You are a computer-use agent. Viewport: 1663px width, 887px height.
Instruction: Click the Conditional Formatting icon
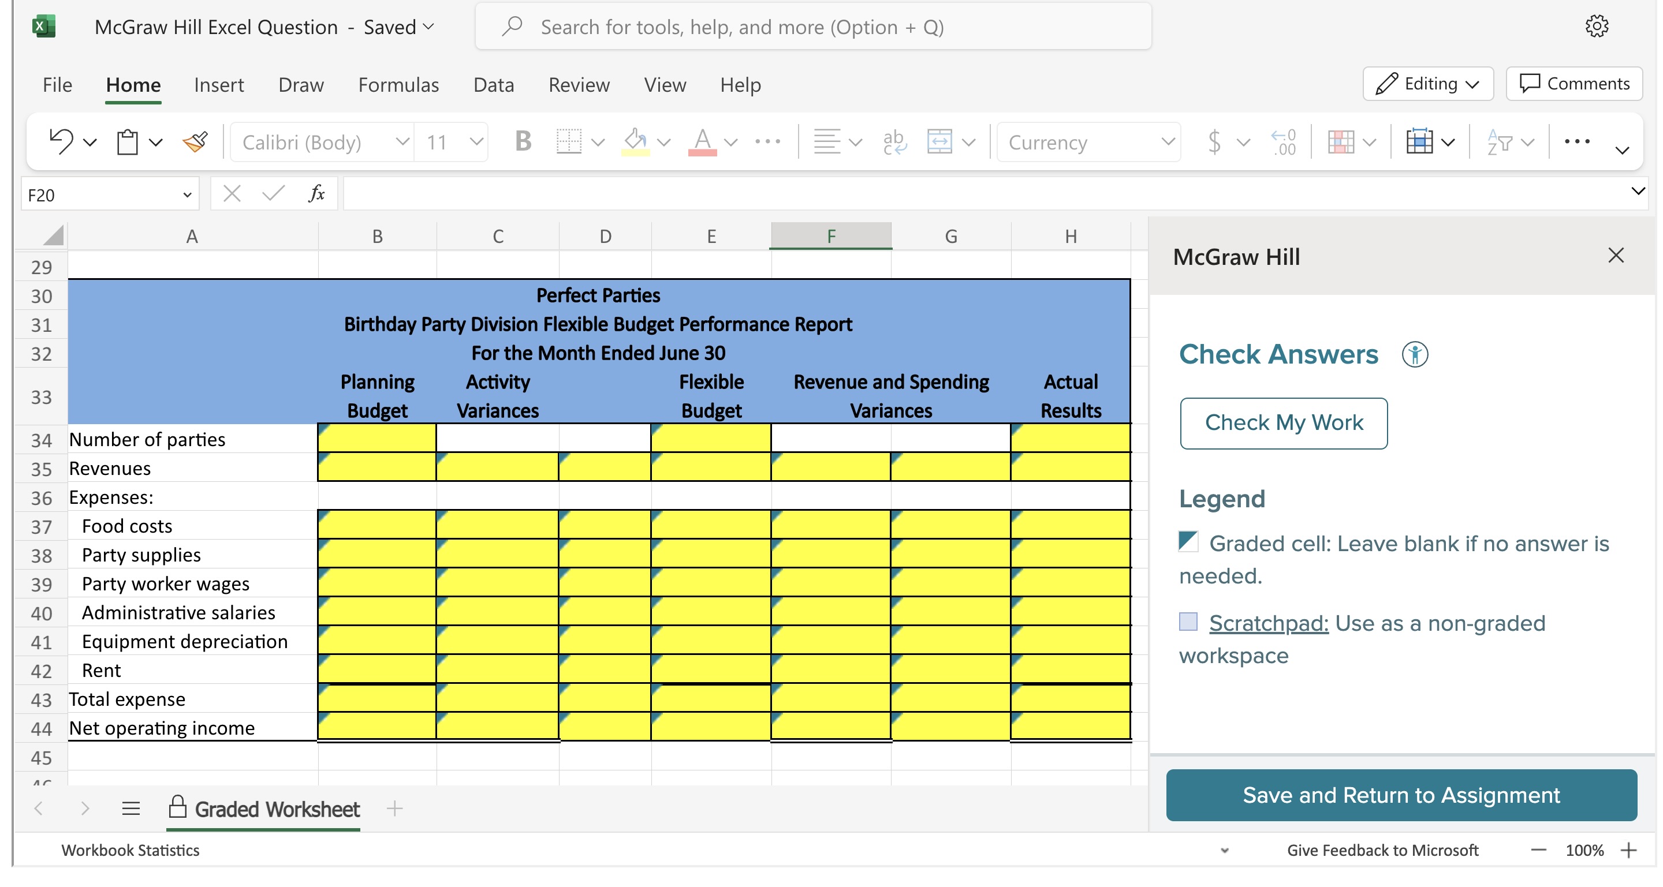[x=1340, y=141]
